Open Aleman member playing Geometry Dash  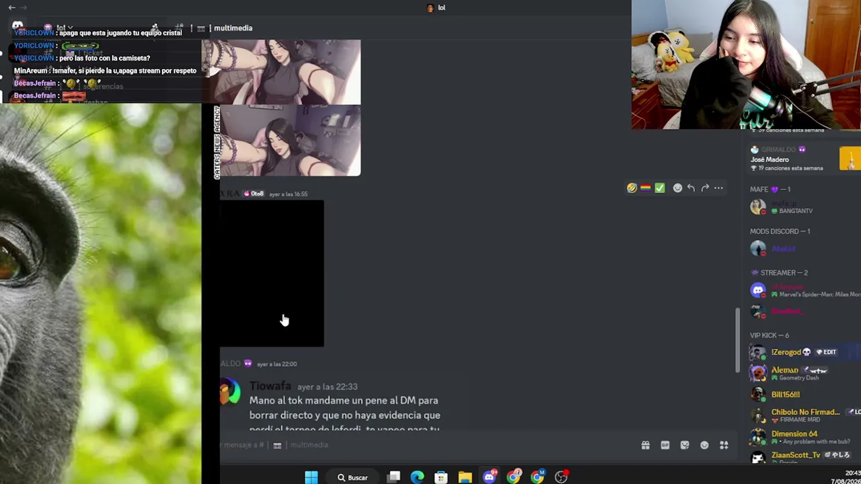click(804, 373)
